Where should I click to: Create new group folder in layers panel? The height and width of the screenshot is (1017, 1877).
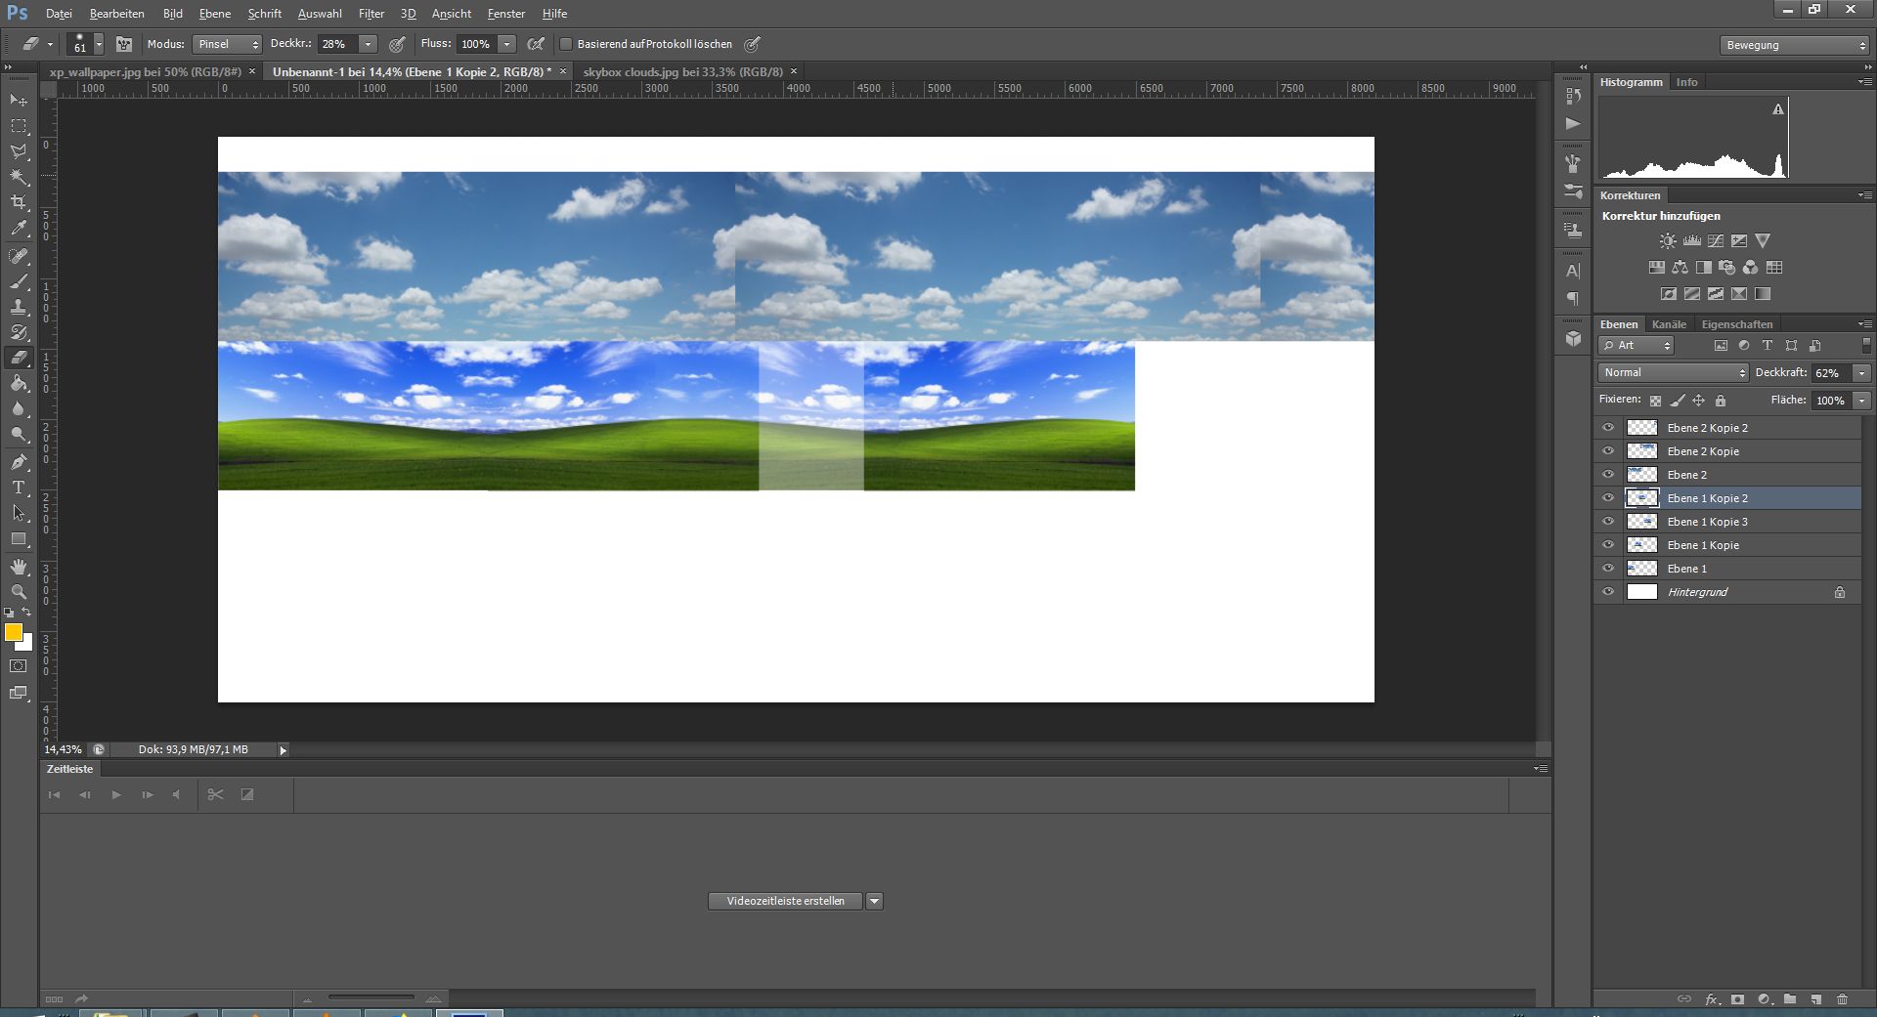pyautogui.click(x=1790, y=999)
